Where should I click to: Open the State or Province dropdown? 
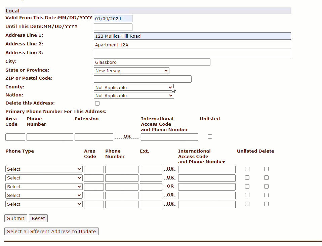pyautogui.click(x=131, y=71)
